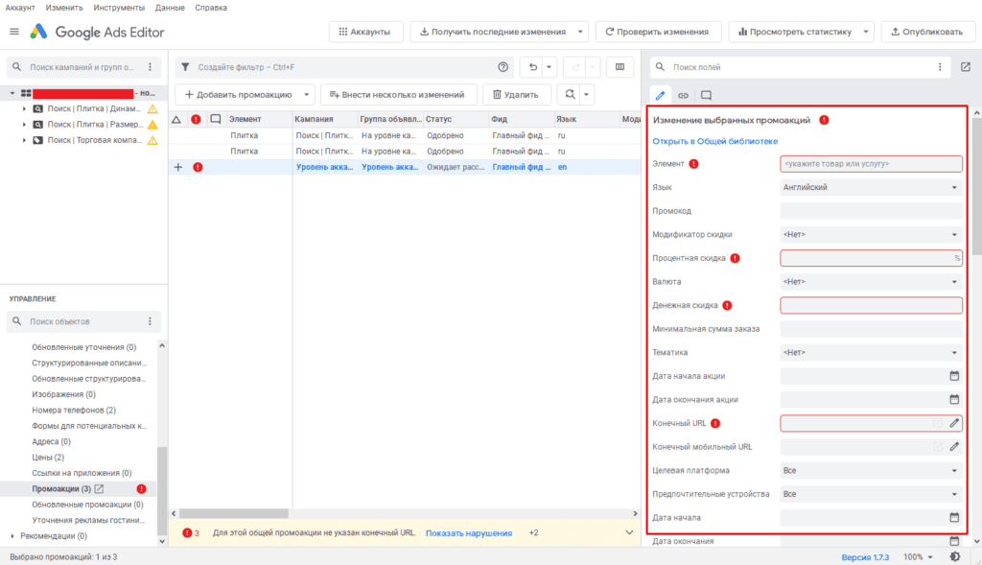Click the undo arrow icon
Screen dimensions: 982x565
pos(533,67)
